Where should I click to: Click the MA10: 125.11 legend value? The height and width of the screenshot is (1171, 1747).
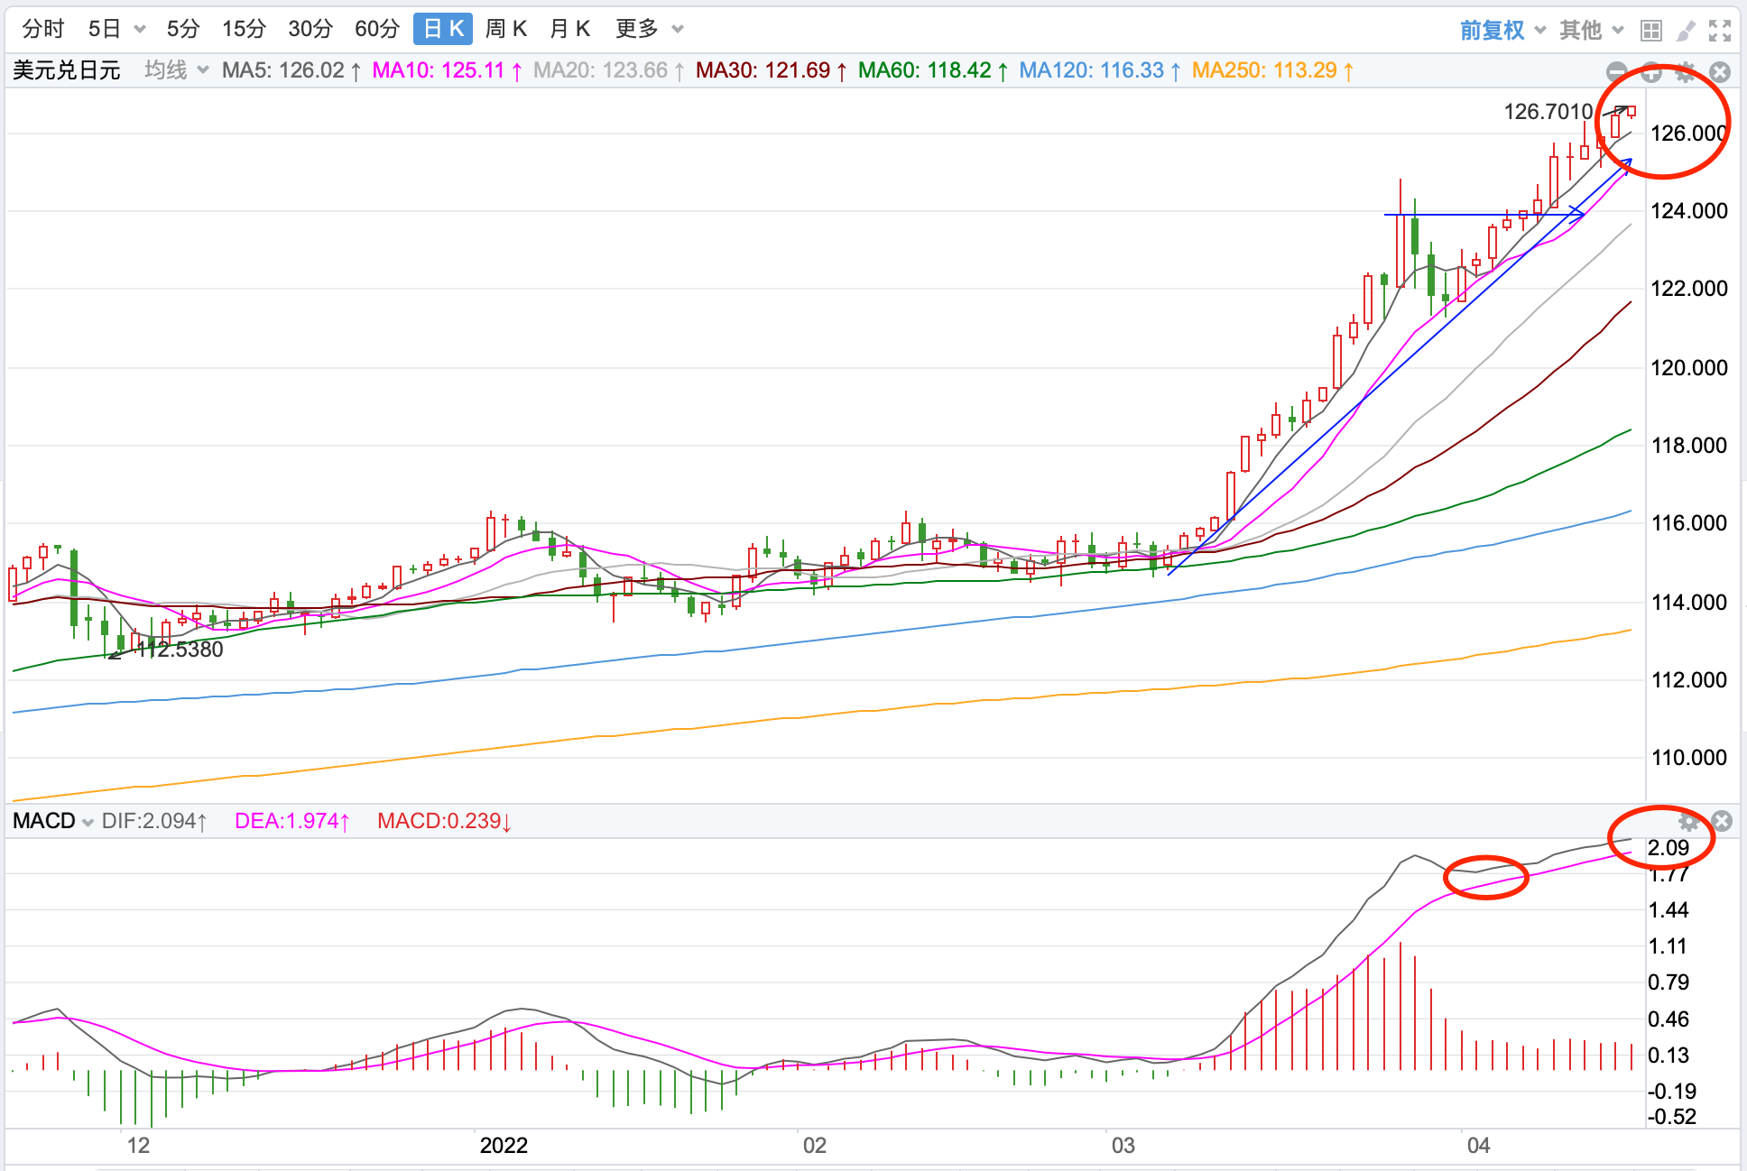click(447, 70)
